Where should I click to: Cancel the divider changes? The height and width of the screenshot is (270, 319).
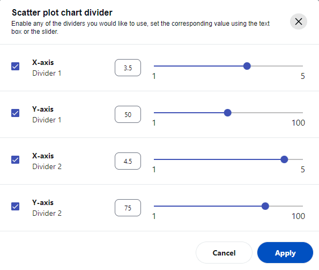pos(224,253)
